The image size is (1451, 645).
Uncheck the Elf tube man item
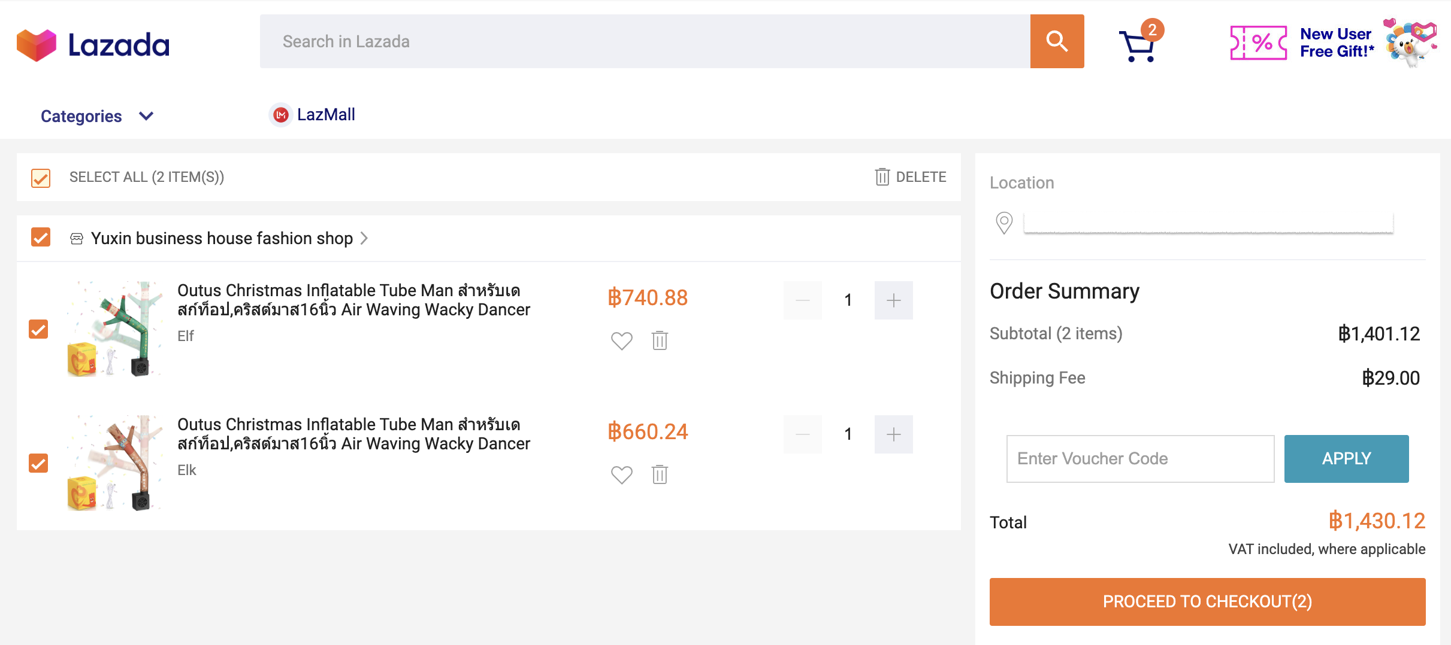coord(38,329)
